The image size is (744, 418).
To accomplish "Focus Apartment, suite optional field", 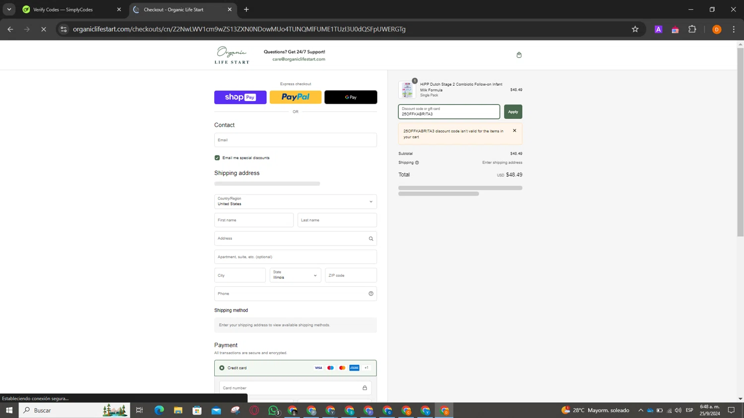I will tap(296, 257).
